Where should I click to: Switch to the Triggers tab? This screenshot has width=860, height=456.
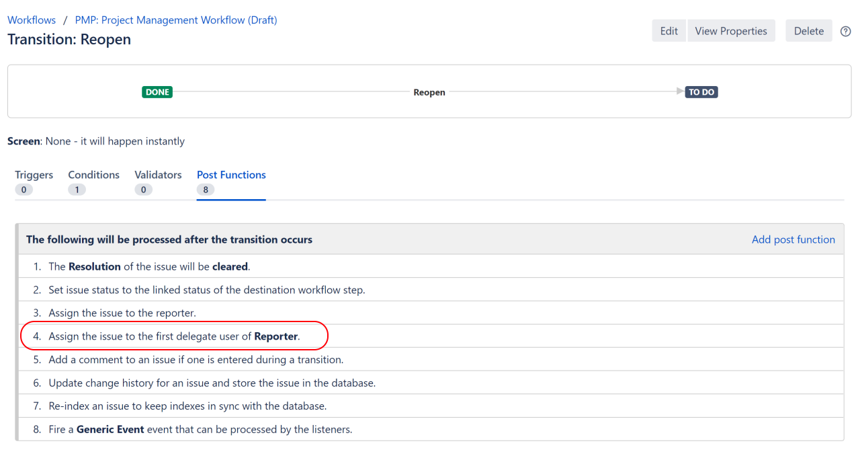(x=34, y=175)
